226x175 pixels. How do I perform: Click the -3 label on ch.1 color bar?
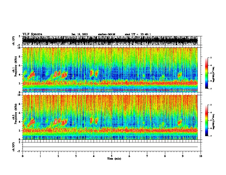[x=211, y=57]
